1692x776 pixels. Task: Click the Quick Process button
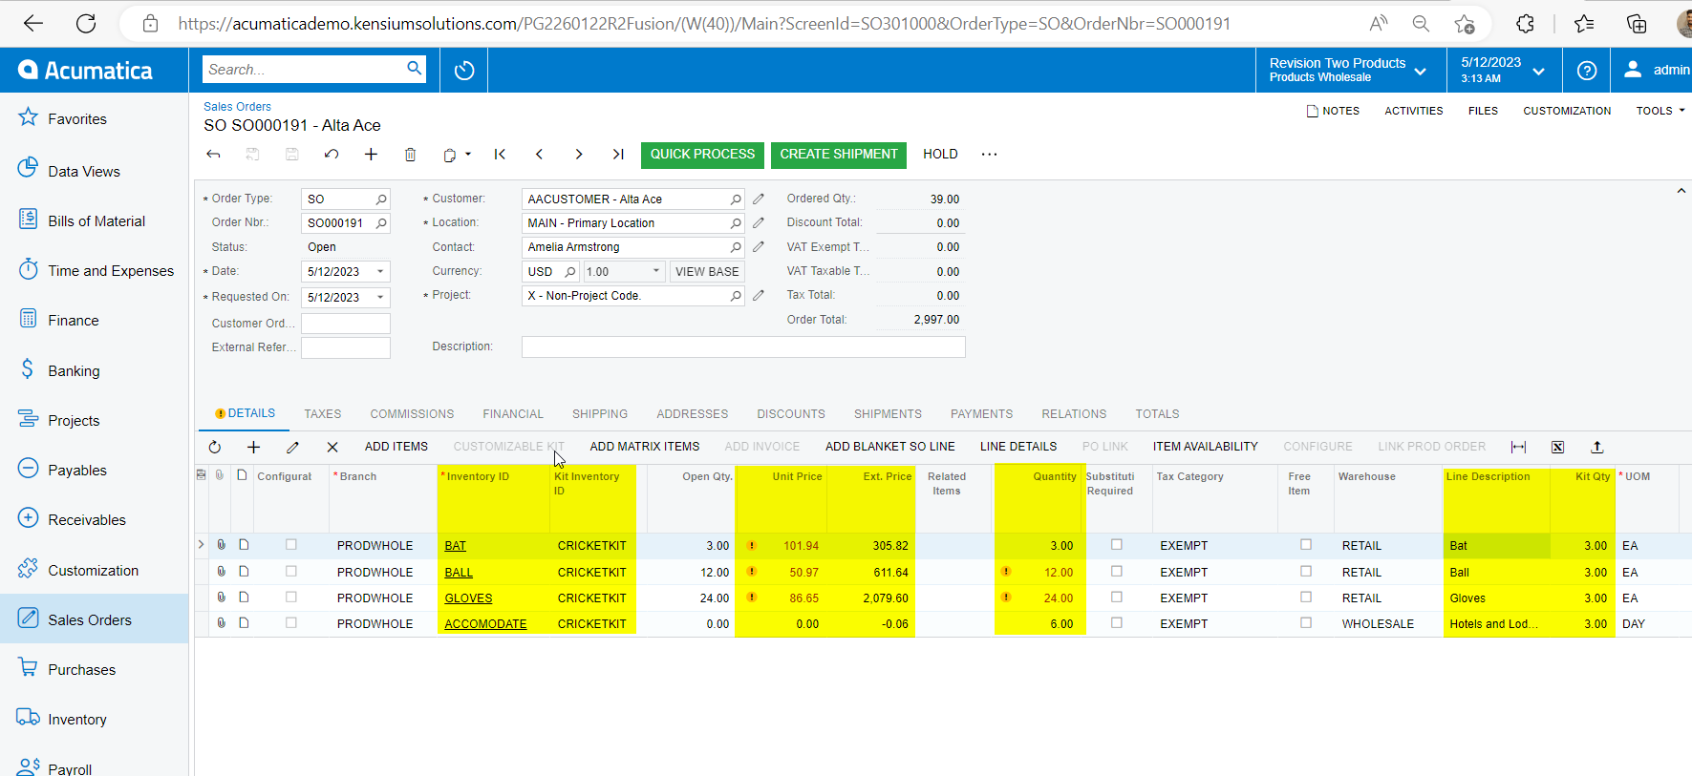click(x=702, y=155)
